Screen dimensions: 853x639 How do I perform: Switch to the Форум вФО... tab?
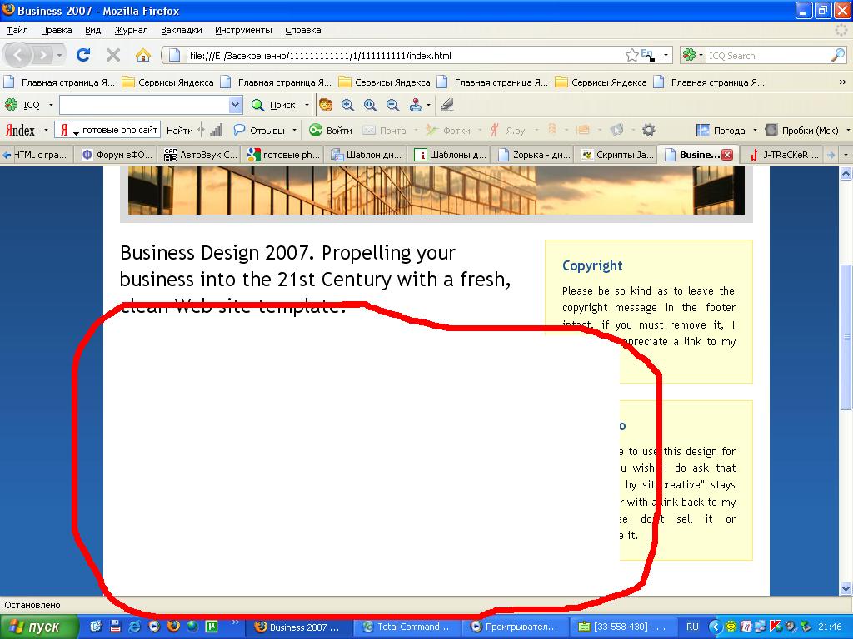(118, 155)
